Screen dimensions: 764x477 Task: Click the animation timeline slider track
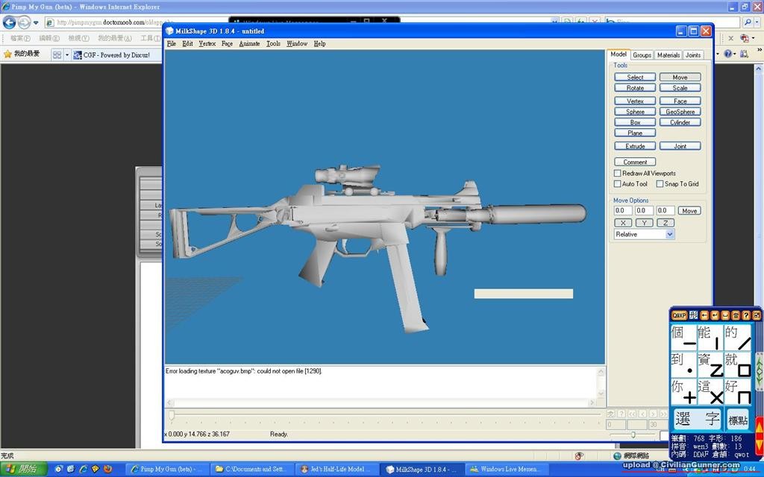[x=384, y=414]
